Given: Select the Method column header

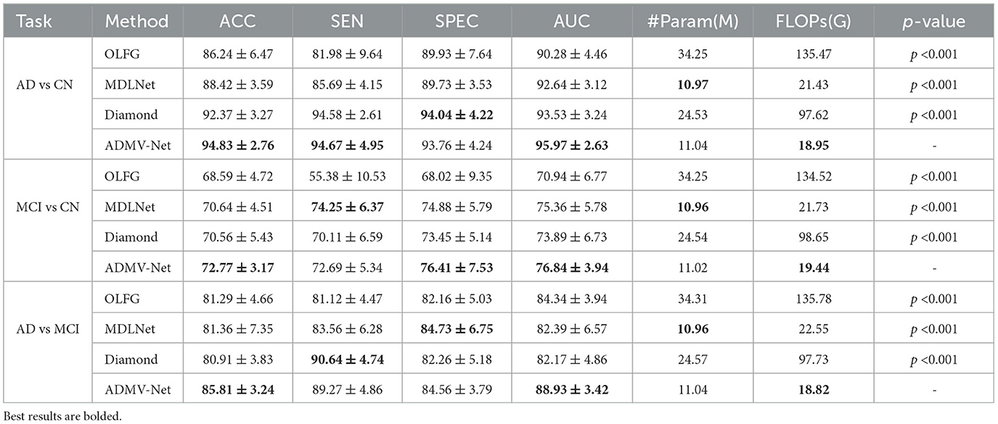Looking at the screenshot, I should click(137, 21).
